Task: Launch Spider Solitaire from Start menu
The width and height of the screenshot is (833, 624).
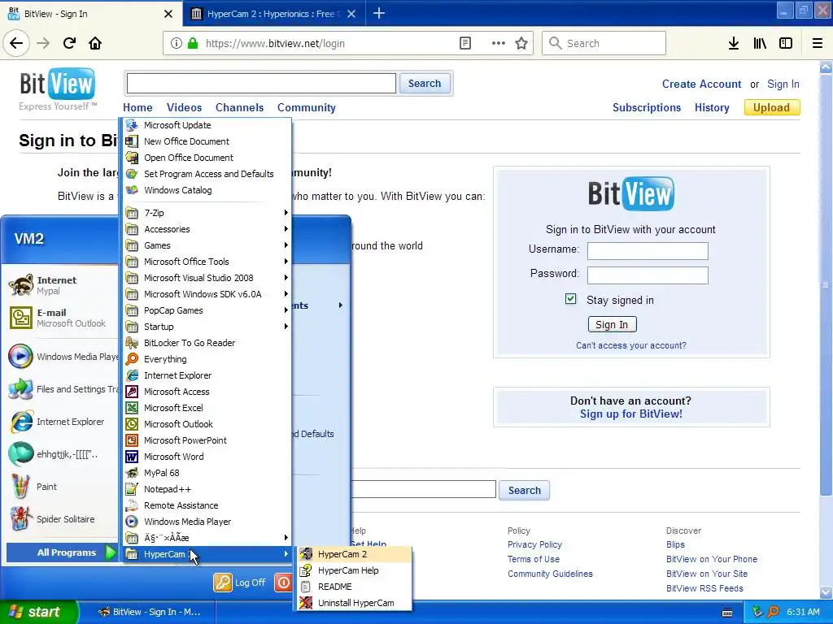Action: tap(61, 519)
